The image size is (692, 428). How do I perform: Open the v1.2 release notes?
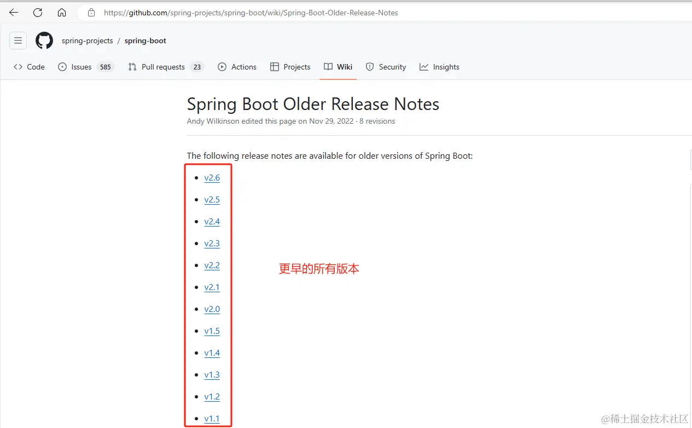click(212, 397)
